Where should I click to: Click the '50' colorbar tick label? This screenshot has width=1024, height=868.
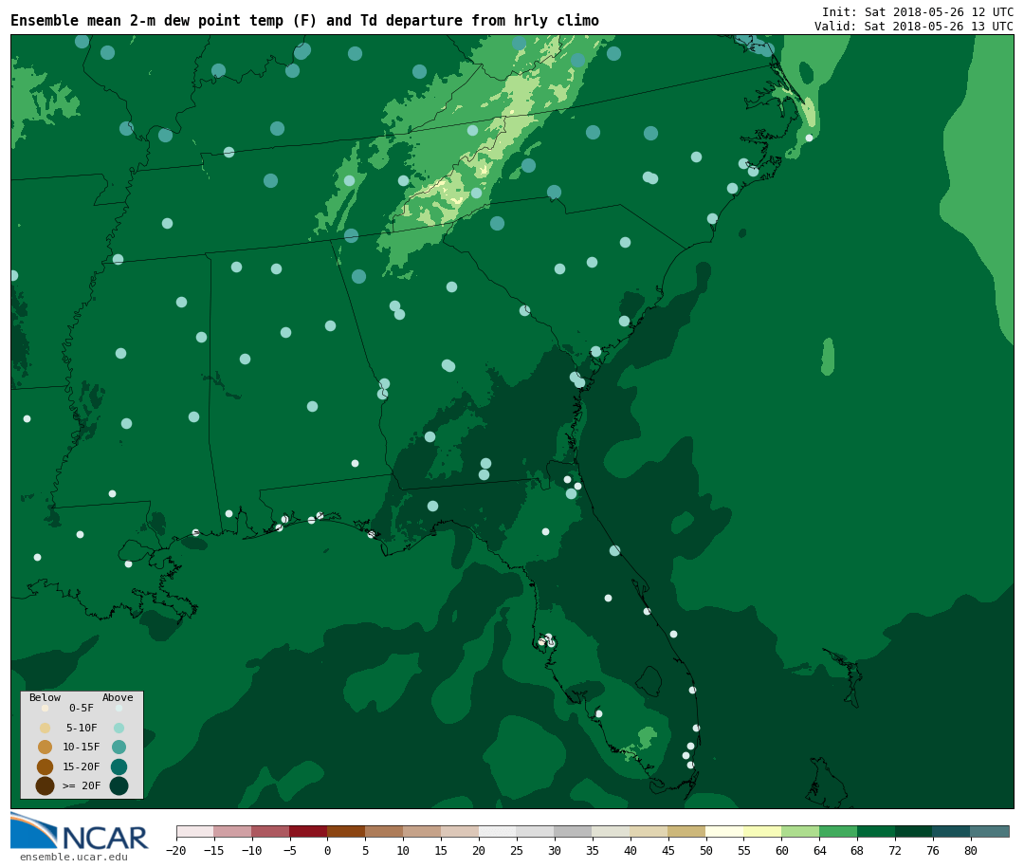click(x=706, y=850)
